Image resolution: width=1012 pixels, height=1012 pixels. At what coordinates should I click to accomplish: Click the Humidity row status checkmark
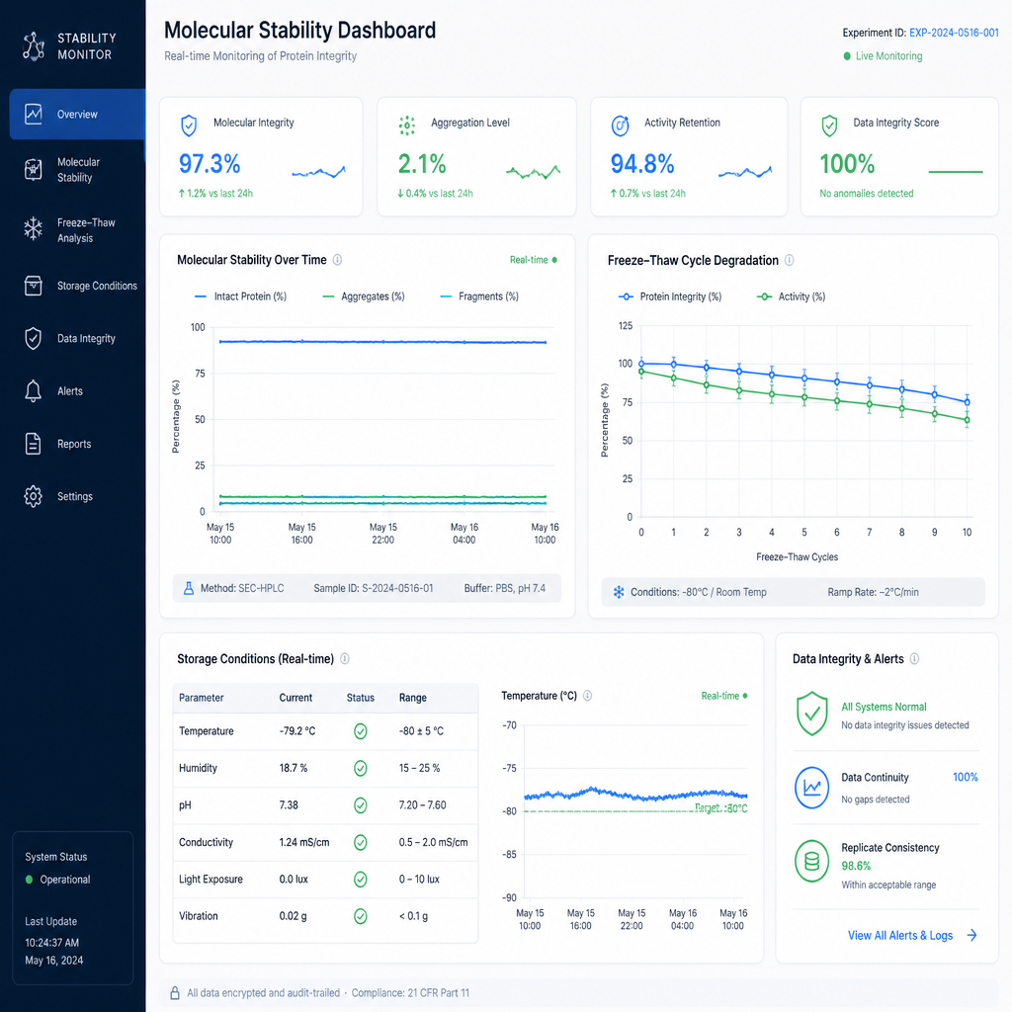pos(361,768)
